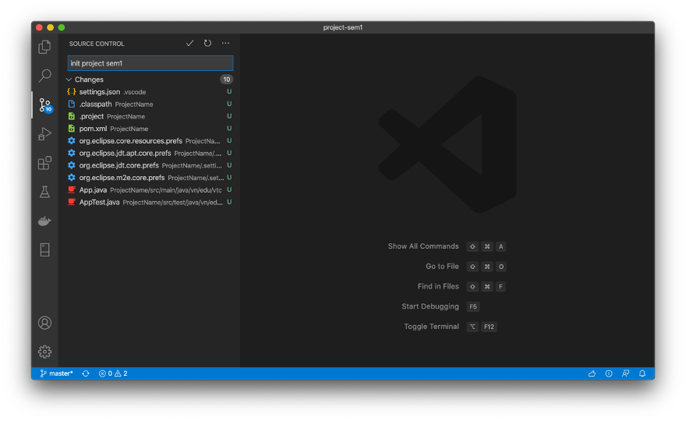Screen dimensions: 686x421
Task: Open Source Control more actions ellipsis
Action: [225, 44]
